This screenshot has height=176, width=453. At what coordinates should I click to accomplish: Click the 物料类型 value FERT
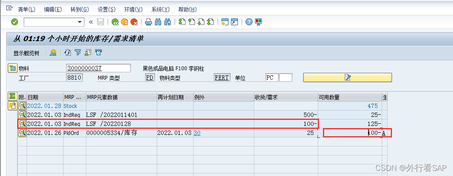point(222,78)
